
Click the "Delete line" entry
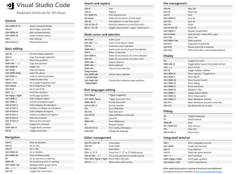[35, 67]
